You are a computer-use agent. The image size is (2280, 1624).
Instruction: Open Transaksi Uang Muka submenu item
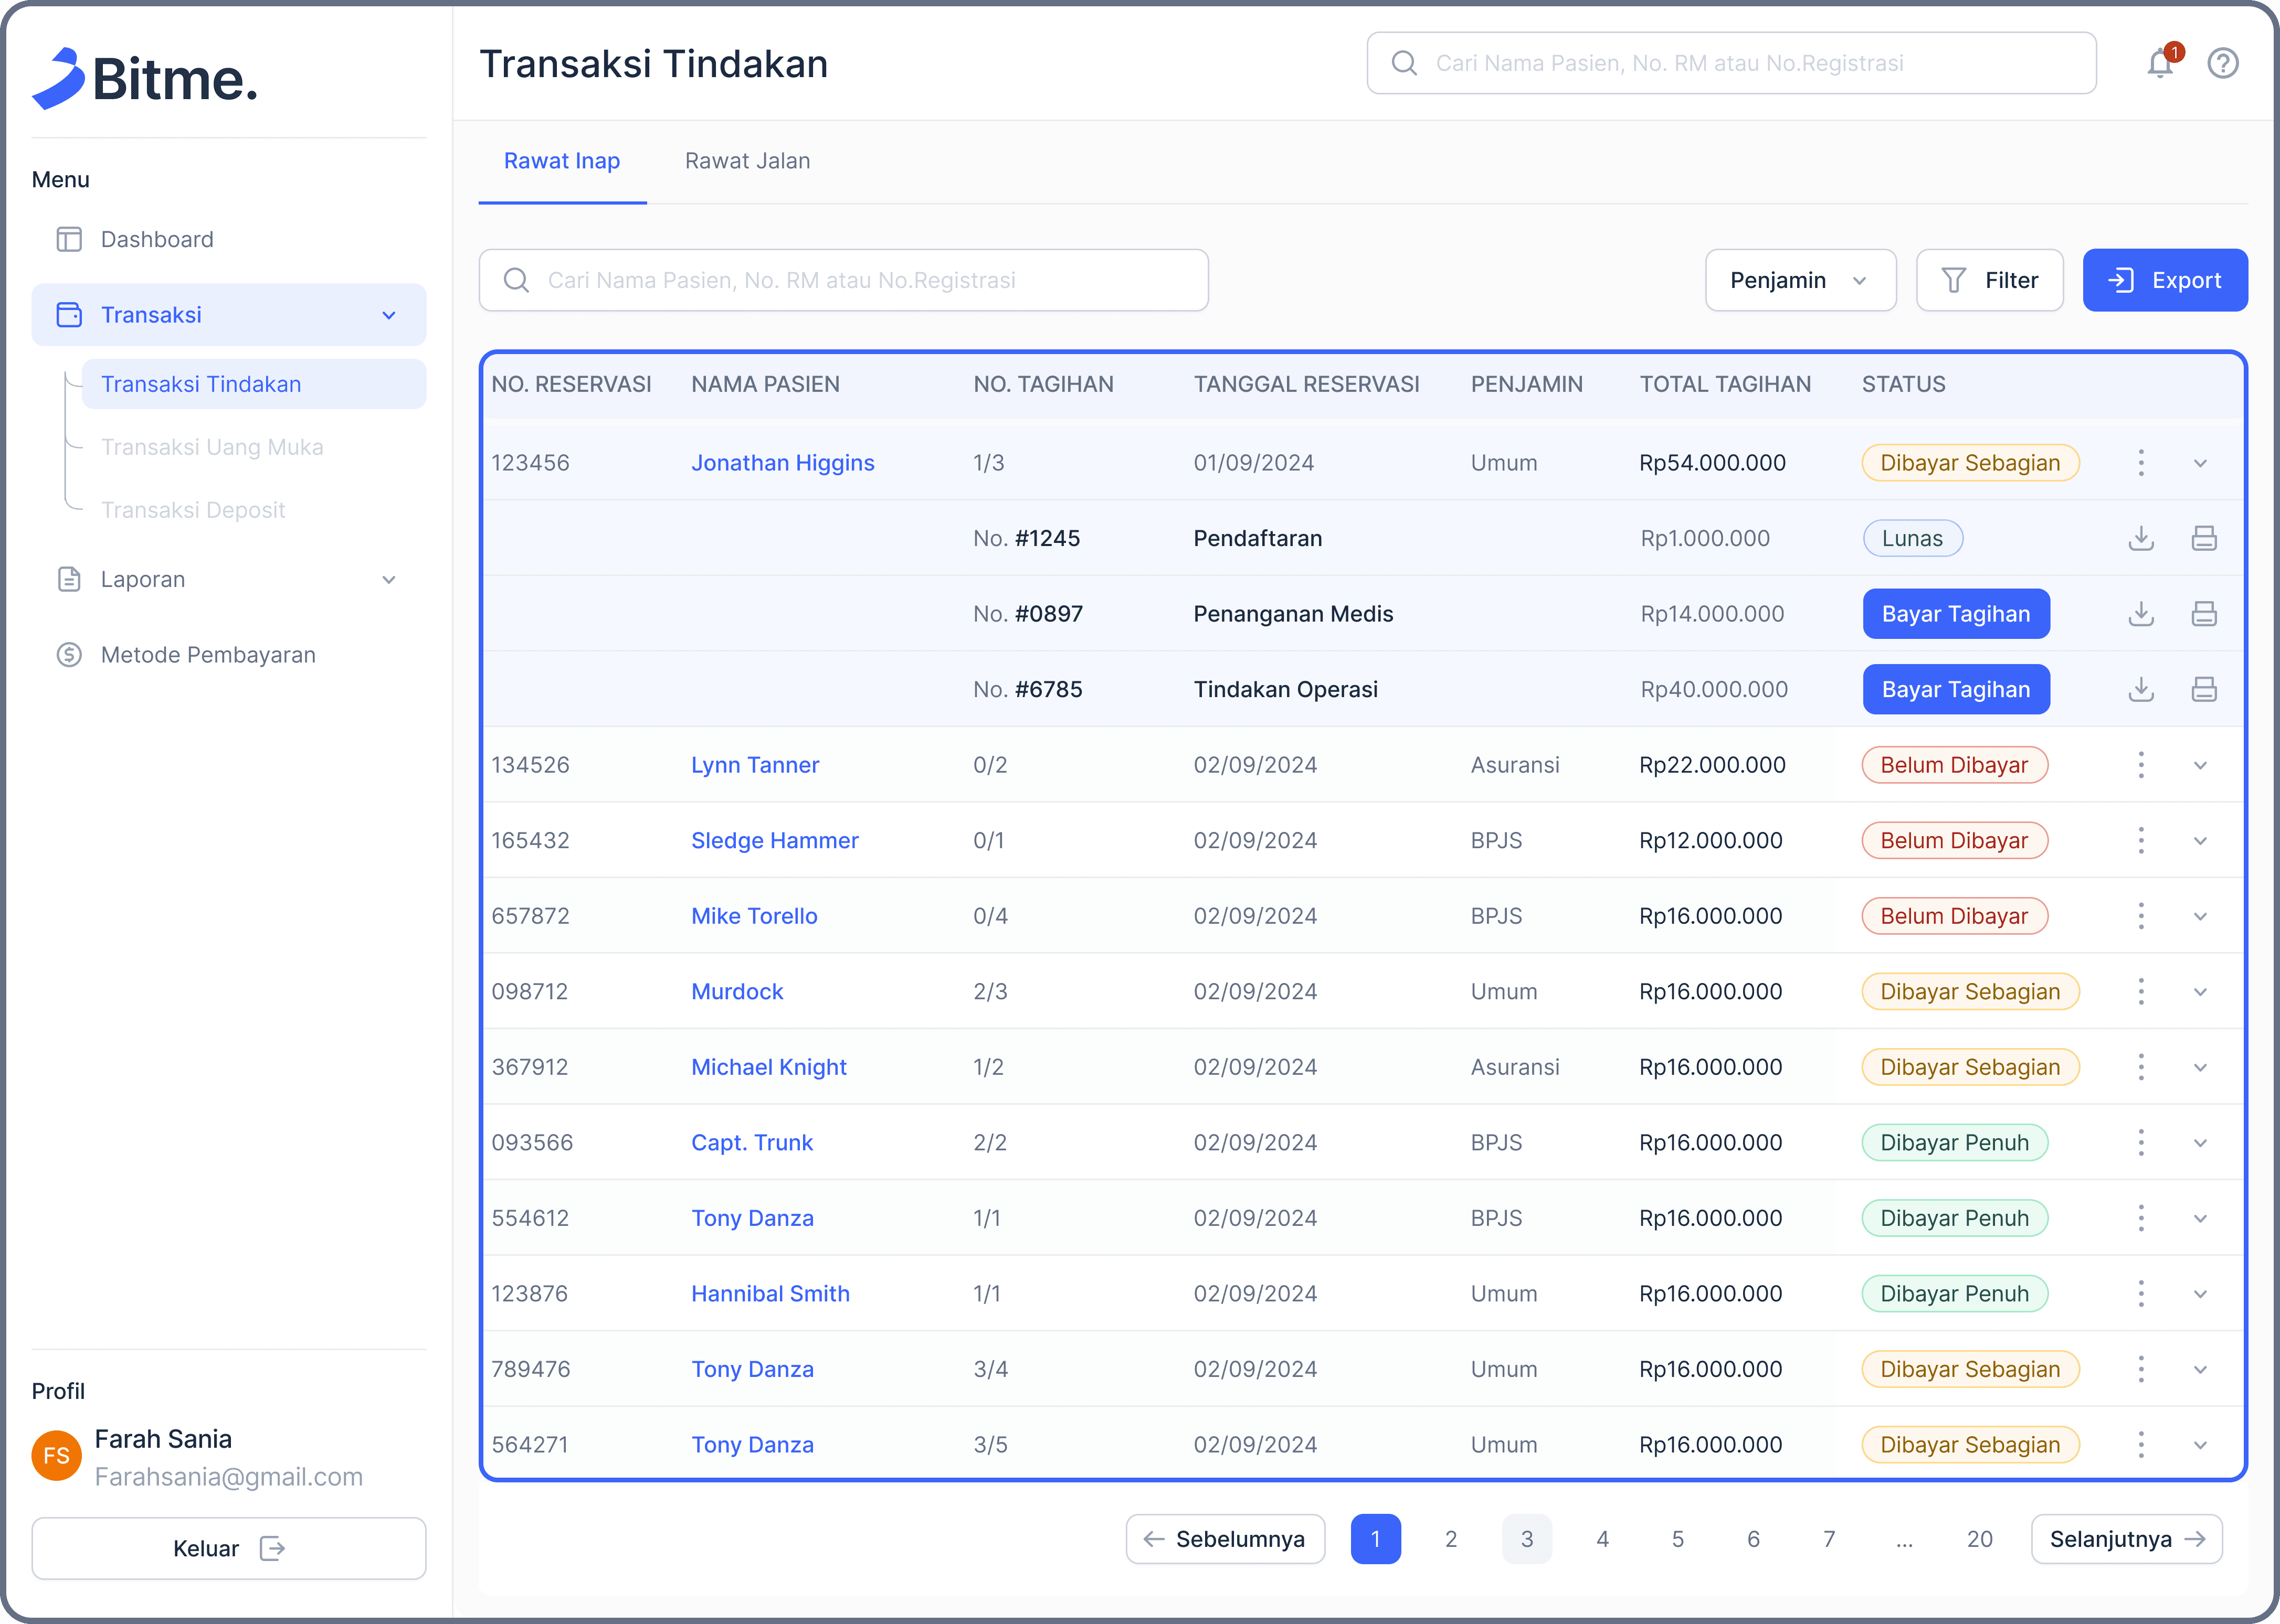[212, 447]
